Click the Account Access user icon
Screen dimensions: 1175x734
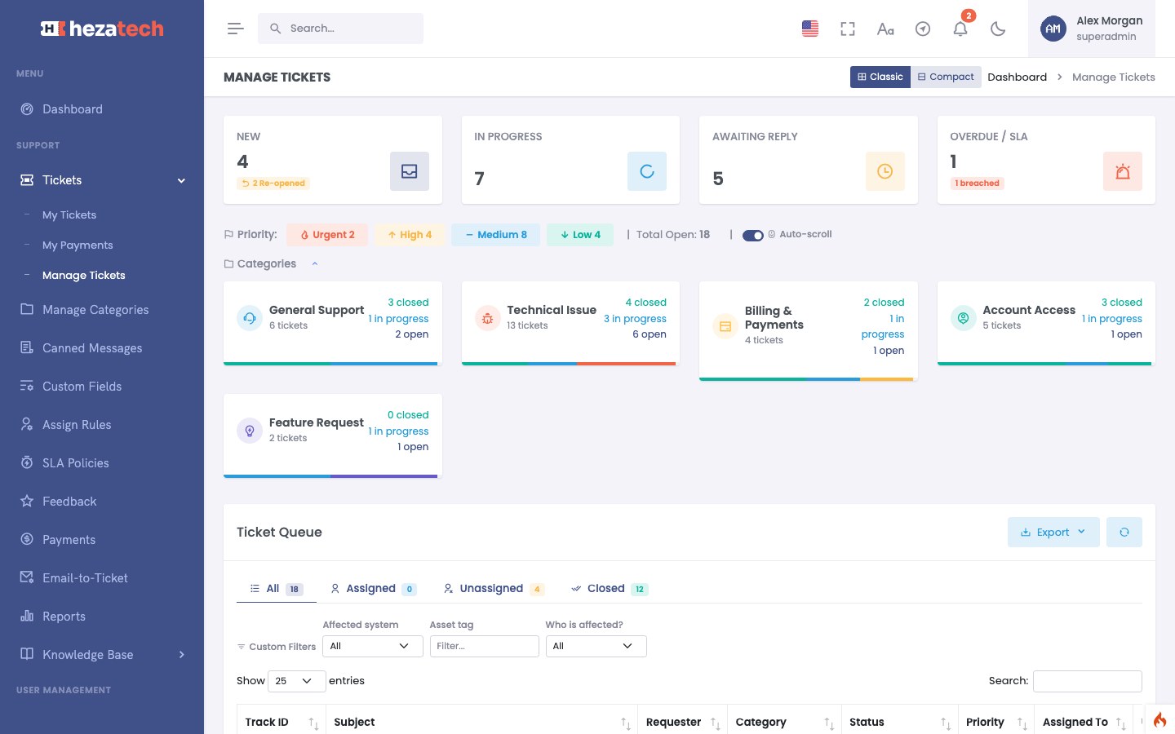[963, 318]
